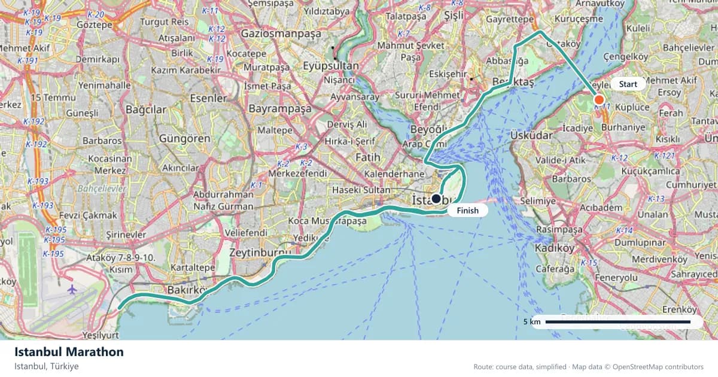This screenshot has width=718, height=377.
Task: Click the Sahrayıcedit label
Action: pos(693,273)
